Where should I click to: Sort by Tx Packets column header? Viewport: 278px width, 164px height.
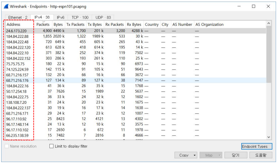[x=76, y=24]
